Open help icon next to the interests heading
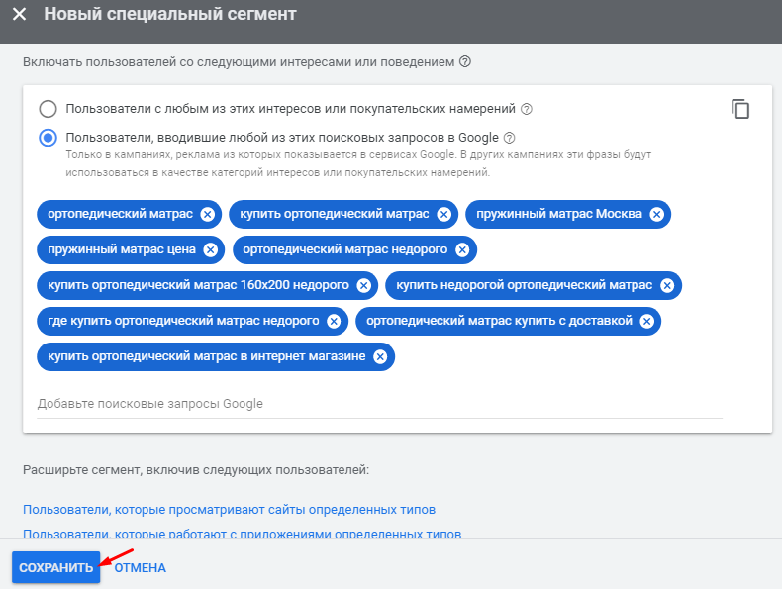Screen dimensions: 782x589 click(465, 61)
